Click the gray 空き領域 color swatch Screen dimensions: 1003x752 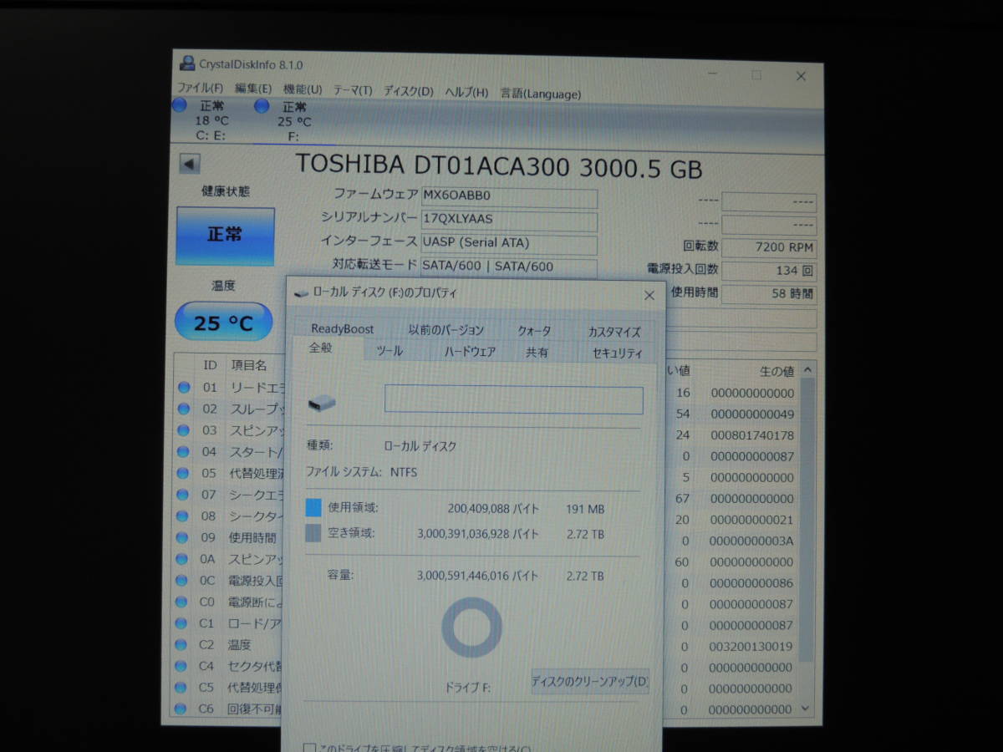[x=313, y=533]
